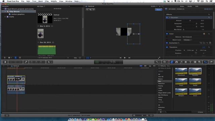Open the Music and Sound browser

coord(181,62)
